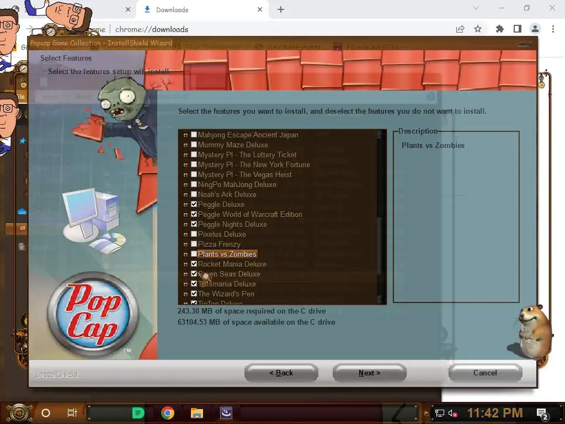Uncheck the Peggle Nights Deluxe checkbox
The image size is (565, 424).
(x=194, y=224)
